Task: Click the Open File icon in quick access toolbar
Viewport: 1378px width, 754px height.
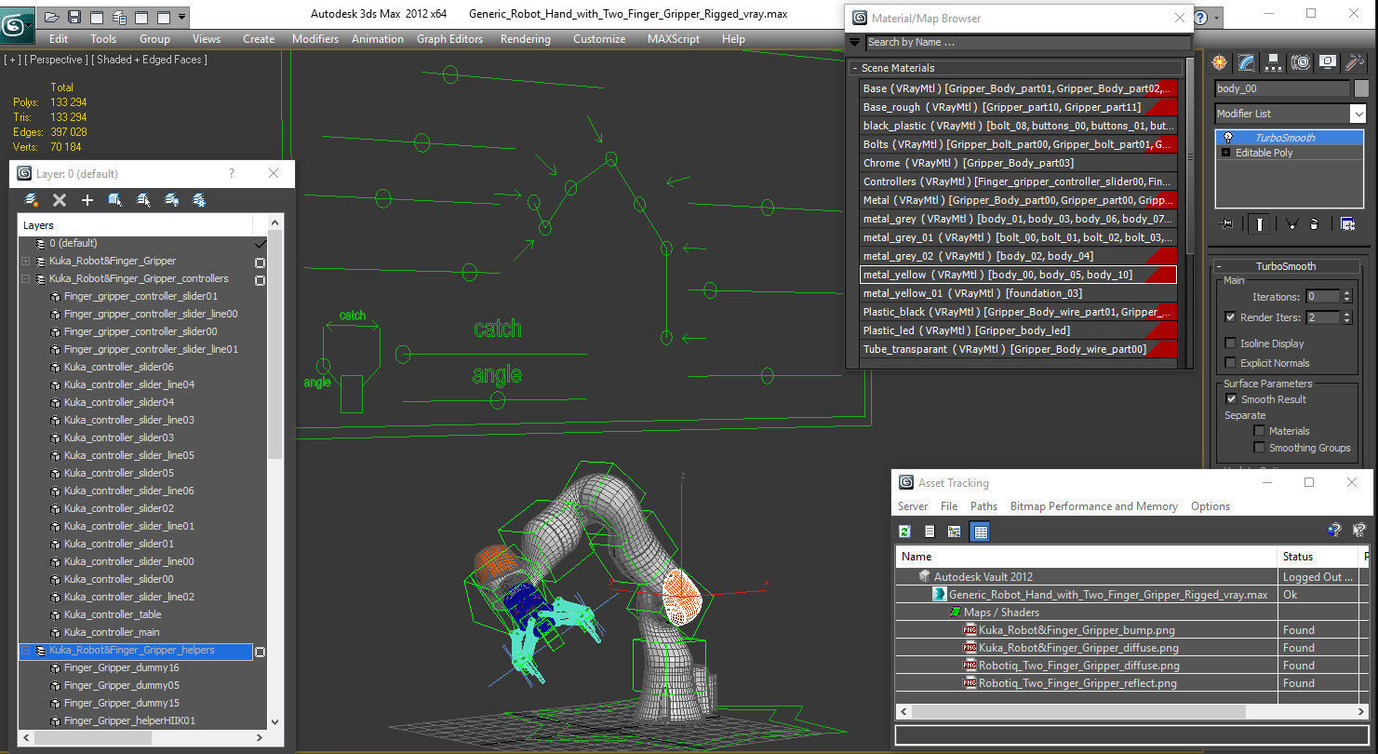Action: [x=51, y=17]
